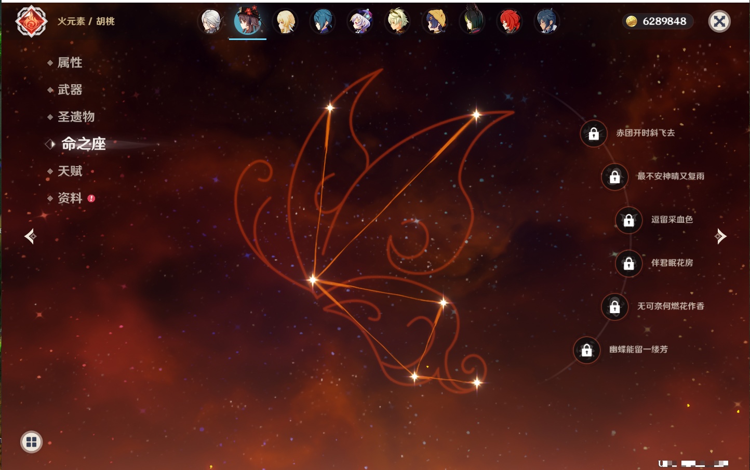The width and height of the screenshot is (750, 470).
Task: Open constellation label 幽蝶能留一缕芳
Action: 638,350
